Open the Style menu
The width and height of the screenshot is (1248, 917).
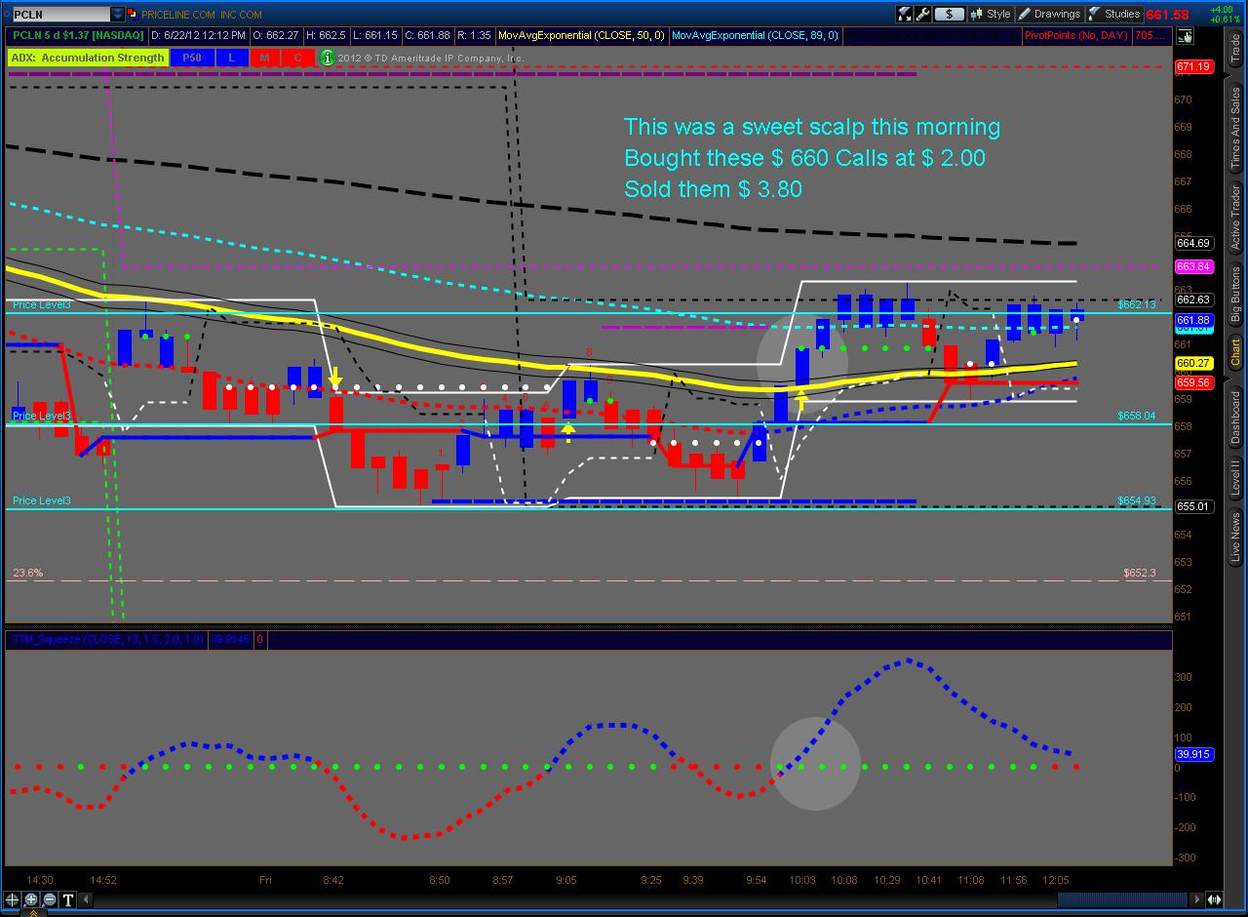[991, 14]
